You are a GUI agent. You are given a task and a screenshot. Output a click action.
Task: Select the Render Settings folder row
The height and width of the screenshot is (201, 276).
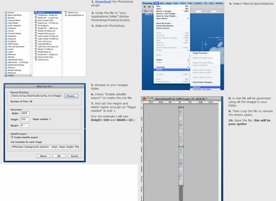point(18,70)
